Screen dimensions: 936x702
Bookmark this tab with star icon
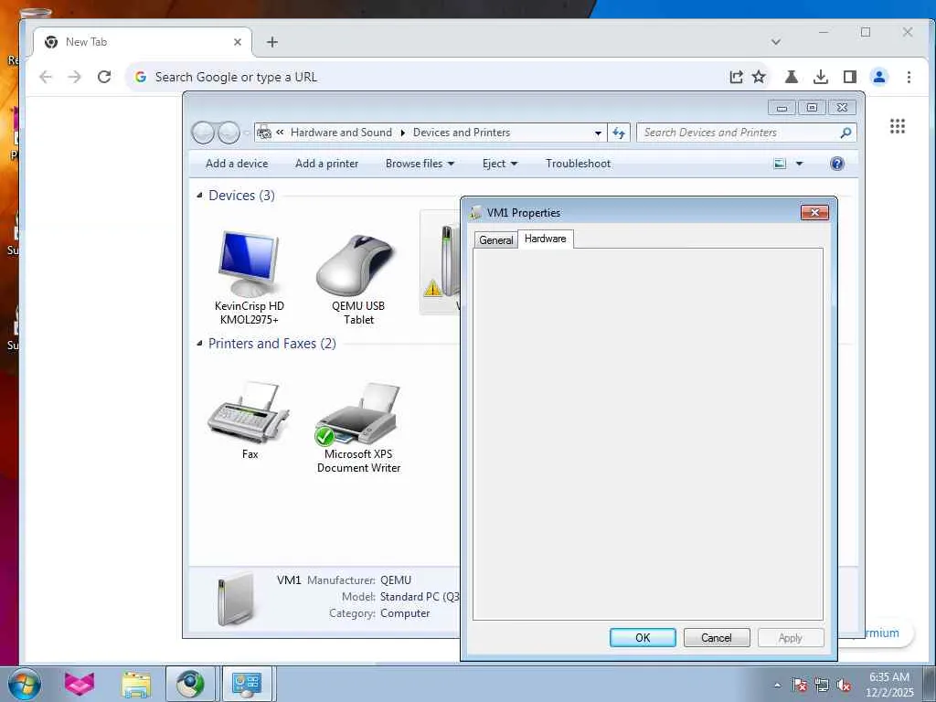759,77
